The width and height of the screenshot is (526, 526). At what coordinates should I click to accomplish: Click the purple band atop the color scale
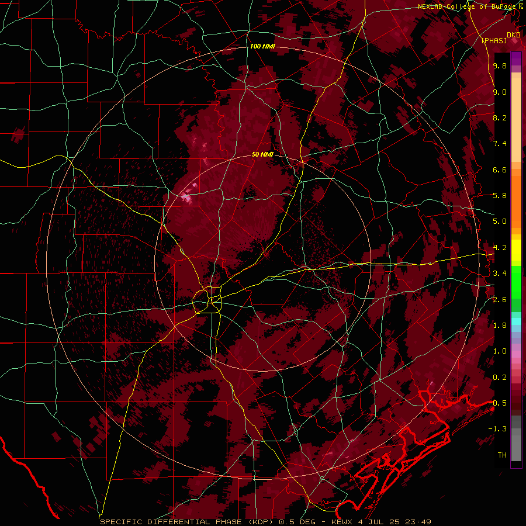(x=516, y=58)
